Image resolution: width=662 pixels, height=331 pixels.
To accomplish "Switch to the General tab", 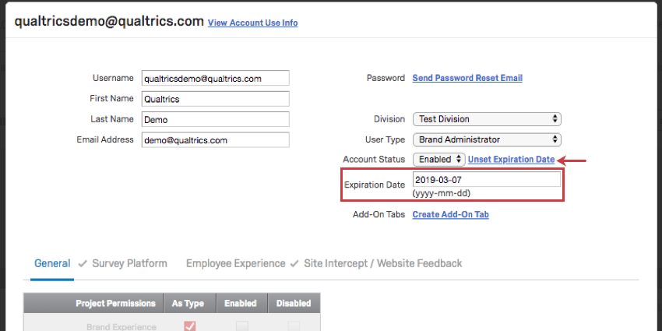I will pos(52,263).
